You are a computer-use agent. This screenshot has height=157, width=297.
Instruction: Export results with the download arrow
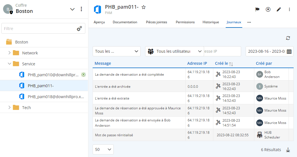click(288, 150)
